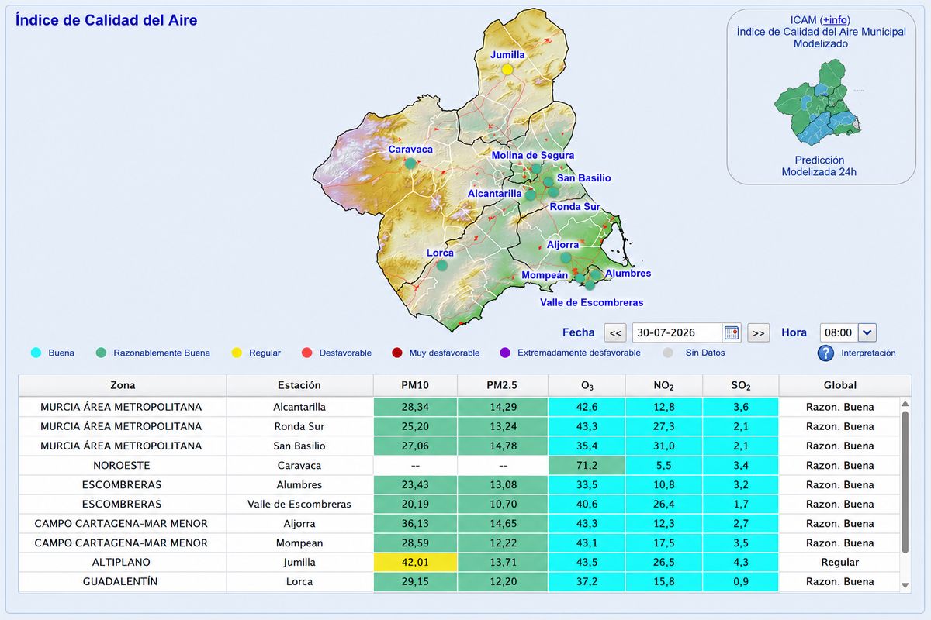Select the Alcantarilla station marker on map

(531, 195)
